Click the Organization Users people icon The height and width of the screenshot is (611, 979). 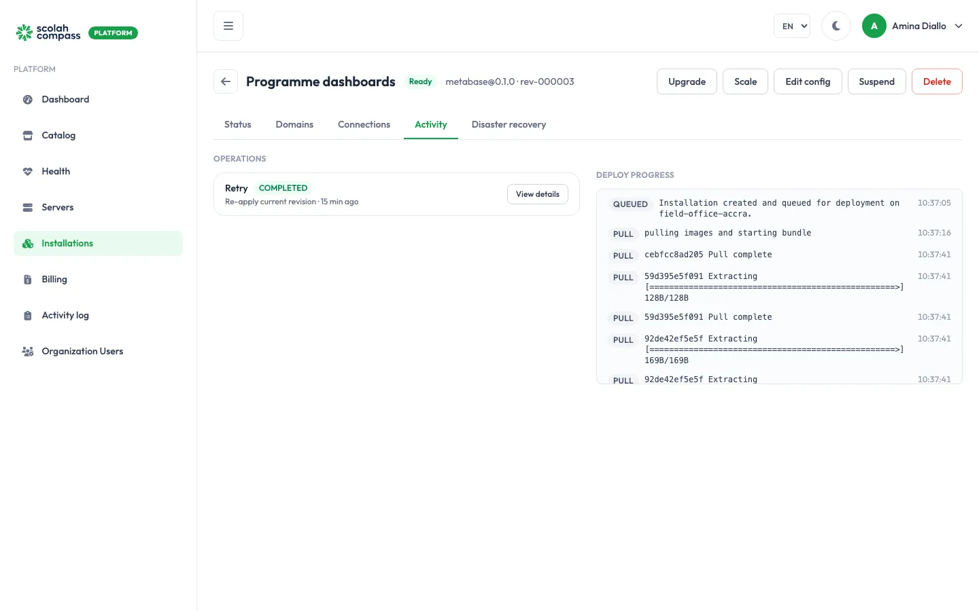coord(28,352)
